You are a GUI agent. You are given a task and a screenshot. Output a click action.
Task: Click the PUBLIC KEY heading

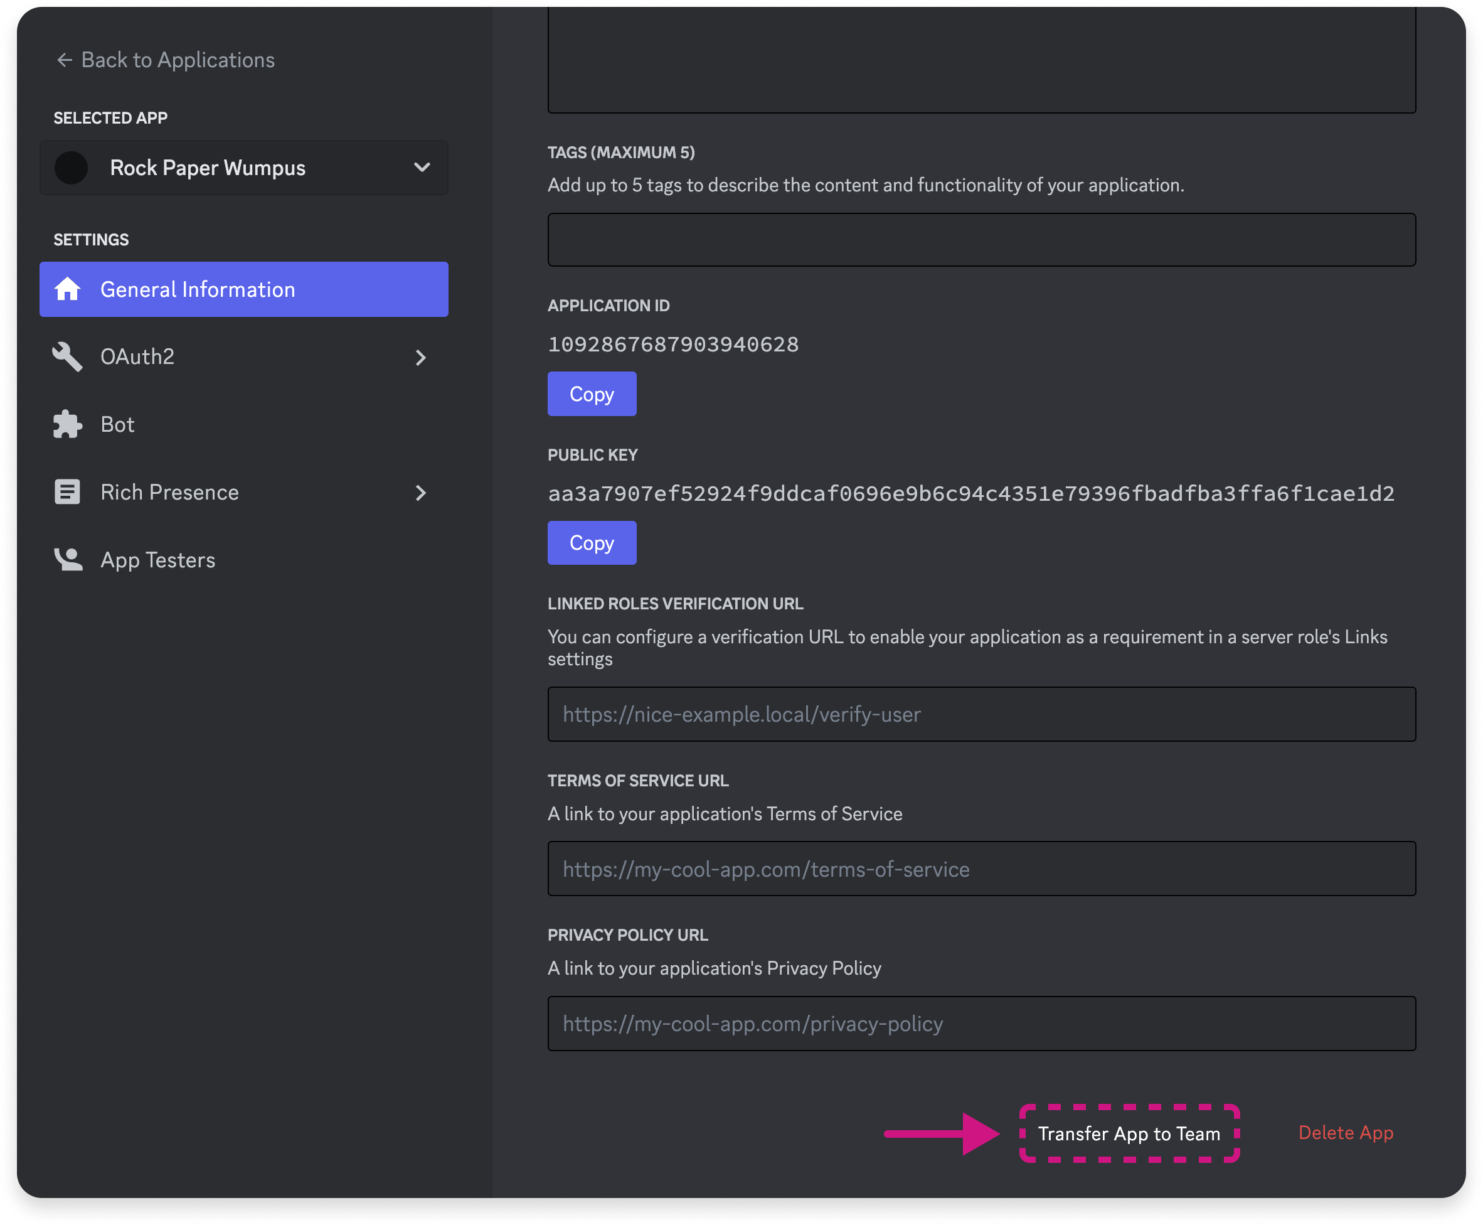(592, 455)
